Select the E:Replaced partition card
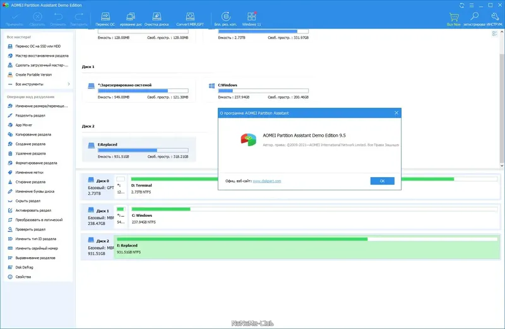 [x=139, y=150]
